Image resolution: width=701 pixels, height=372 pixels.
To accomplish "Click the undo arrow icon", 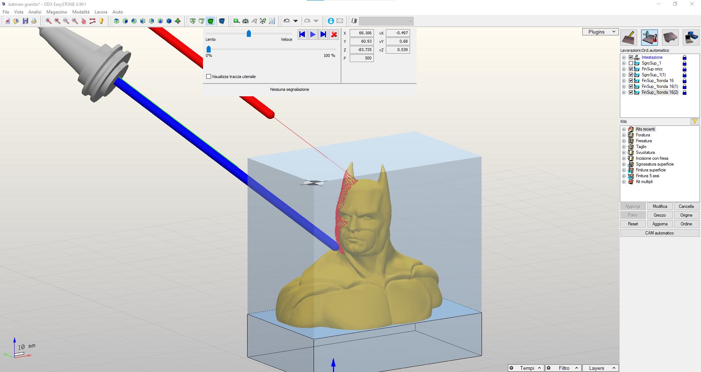I will click(287, 21).
